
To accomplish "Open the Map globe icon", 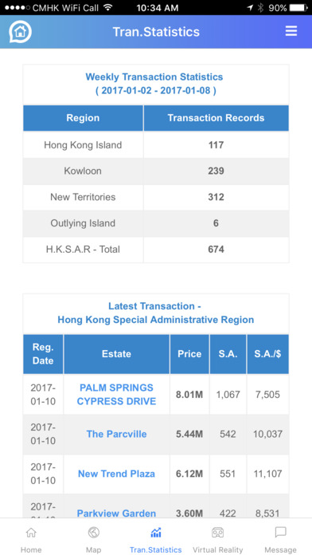I will pyautogui.click(x=94, y=532).
